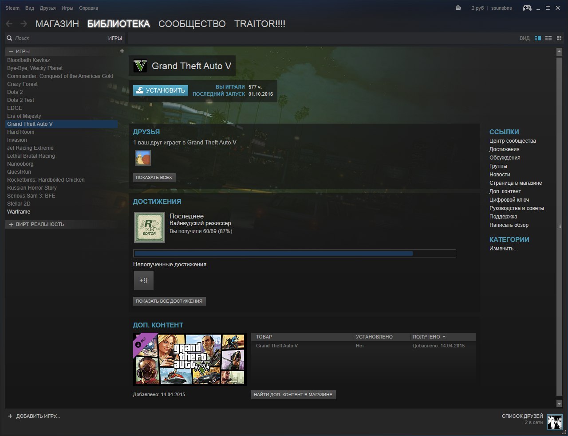Expand the ВИРТ. РЕАЛЬНОСТЬ category
This screenshot has width=568, height=436.
[11, 225]
